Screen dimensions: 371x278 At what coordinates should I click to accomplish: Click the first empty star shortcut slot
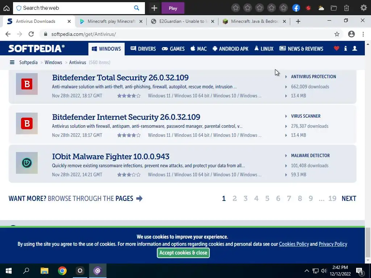coord(235,8)
